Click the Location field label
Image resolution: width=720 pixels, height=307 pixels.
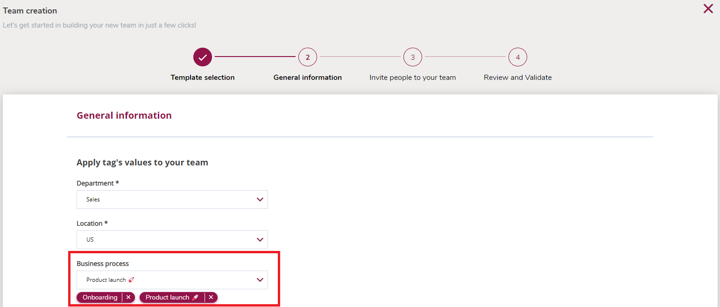(x=92, y=223)
